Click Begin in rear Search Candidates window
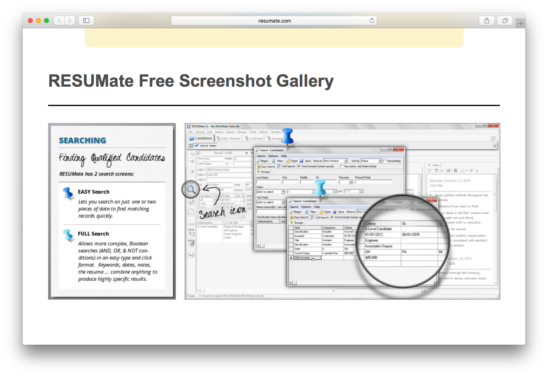The width and height of the screenshot is (548, 377). [263, 161]
